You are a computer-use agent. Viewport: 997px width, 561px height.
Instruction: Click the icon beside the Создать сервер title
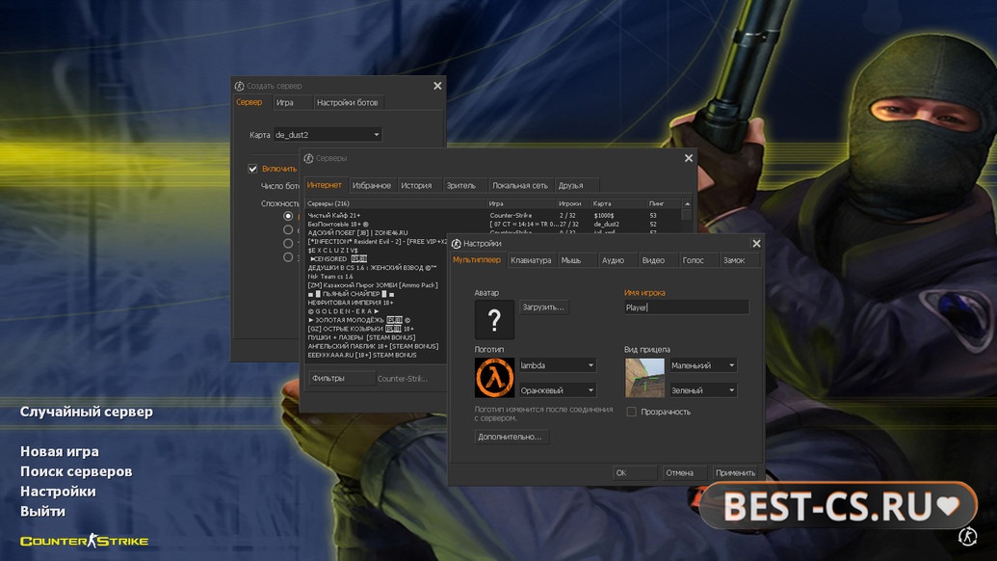point(239,86)
